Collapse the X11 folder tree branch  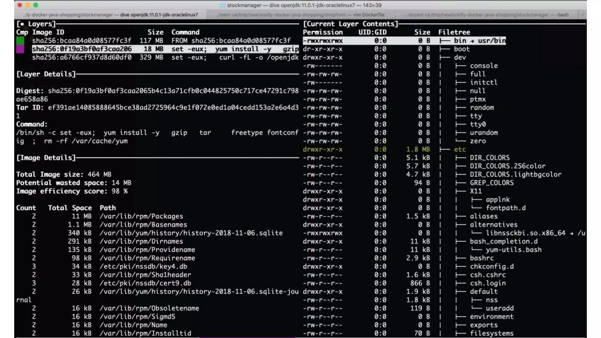pos(476,191)
